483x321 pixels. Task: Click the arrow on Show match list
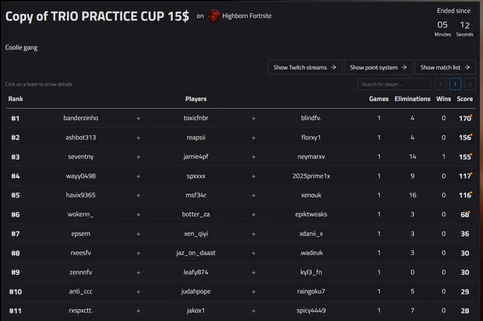(x=467, y=67)
